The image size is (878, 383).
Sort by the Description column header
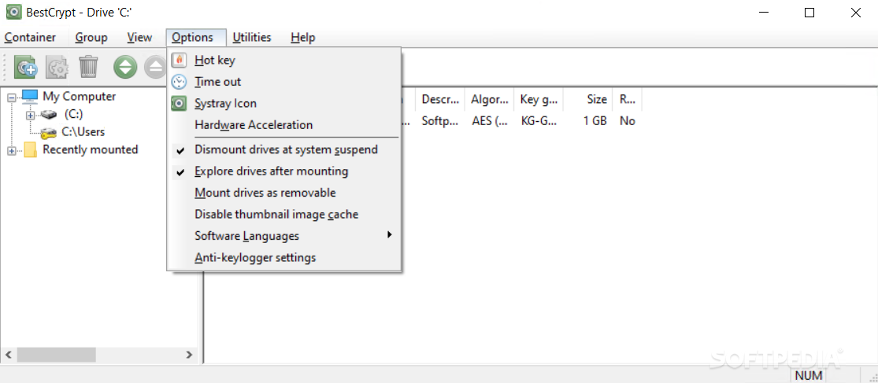[x=441, y=100]
